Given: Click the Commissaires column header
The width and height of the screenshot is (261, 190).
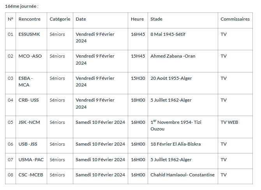Looking at the screenshot, I should (x=235, y=19).
